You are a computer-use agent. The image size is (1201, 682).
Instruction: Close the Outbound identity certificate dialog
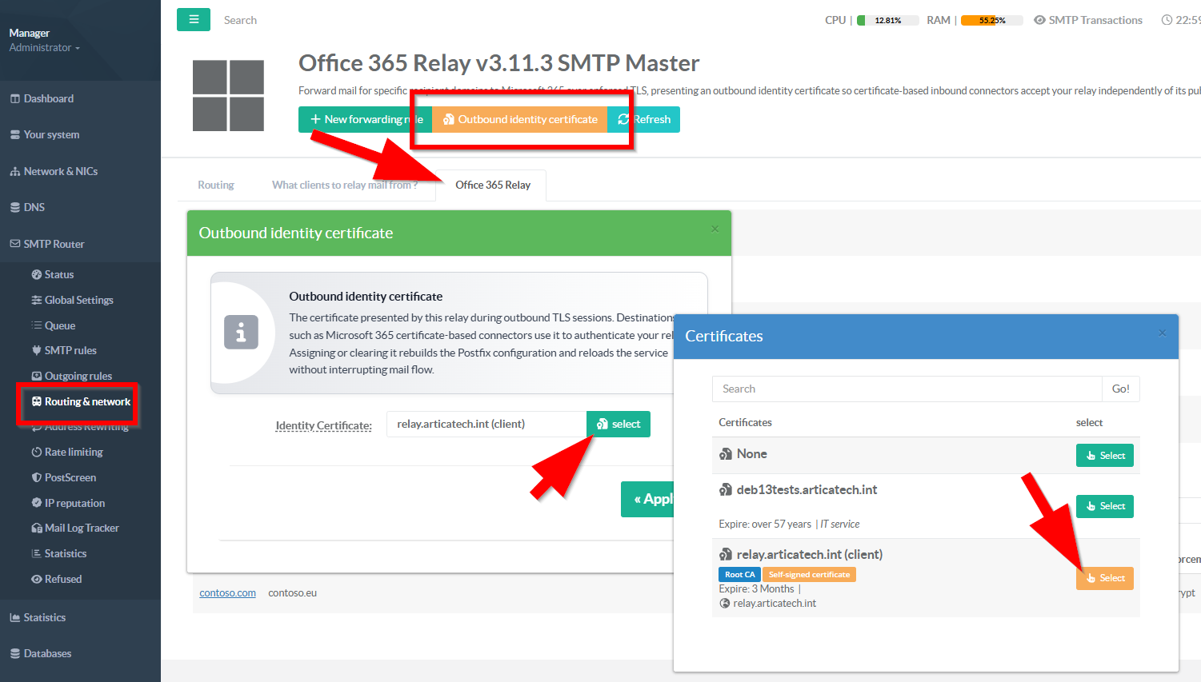715,229
